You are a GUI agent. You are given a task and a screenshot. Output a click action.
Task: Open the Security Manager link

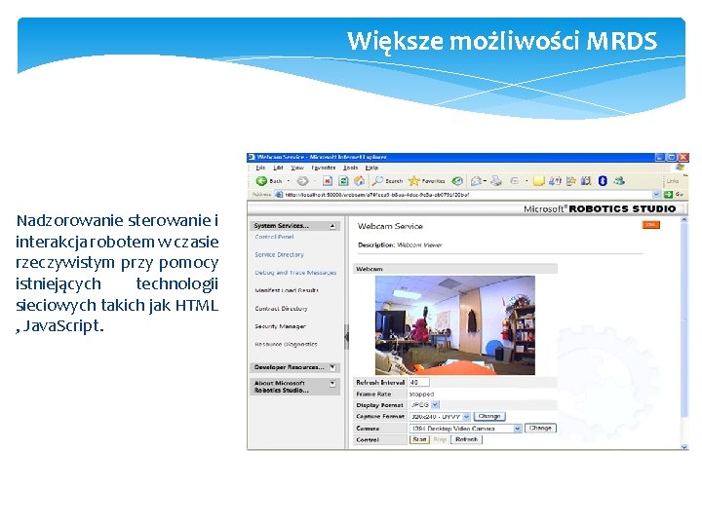(x=280, y=326)
